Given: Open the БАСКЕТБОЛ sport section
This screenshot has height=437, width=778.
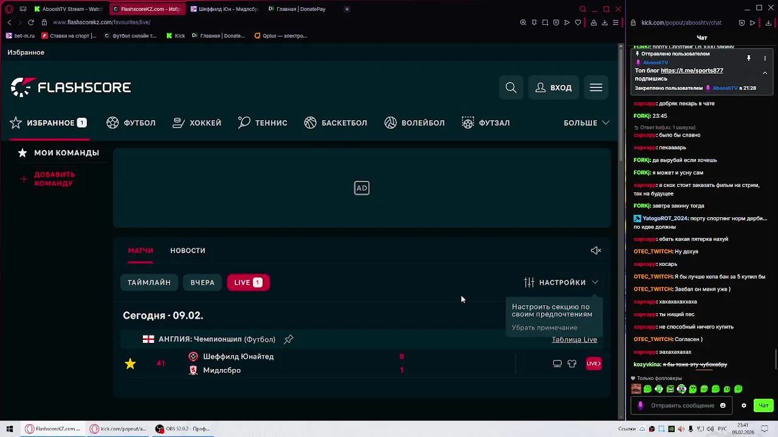Looking at the screenshot, I should tap(336, 123).
